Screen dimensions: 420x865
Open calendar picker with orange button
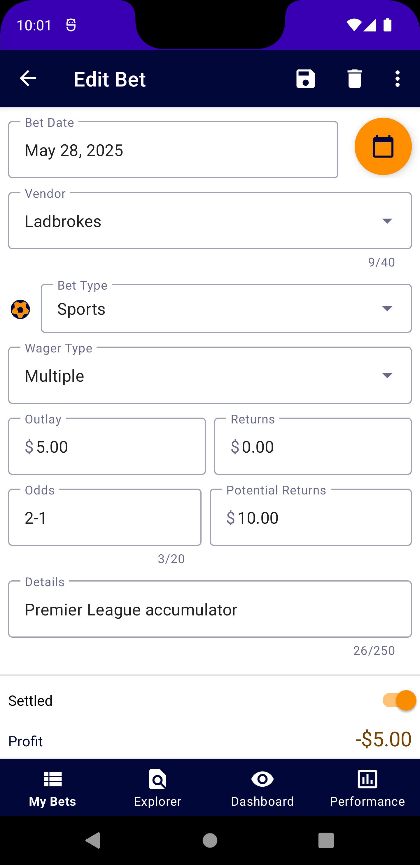(x=383, y=146)
